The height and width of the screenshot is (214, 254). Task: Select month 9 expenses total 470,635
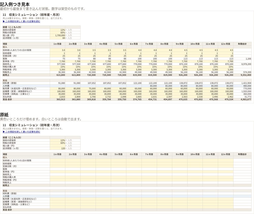point(180,99)
